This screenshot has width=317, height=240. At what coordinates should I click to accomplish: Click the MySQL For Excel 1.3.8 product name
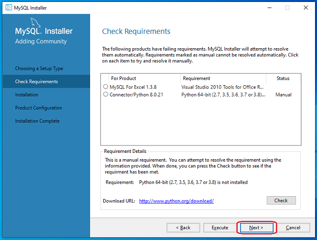133,87
